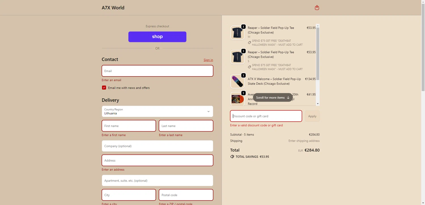425x205 pixels.
Task: Click the page vertical scrollbar thumb
Action: [x=423, y=47]
